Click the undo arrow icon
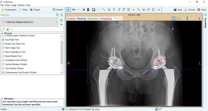208x111 pixels. pyautogui.click(x=74, y=10)
